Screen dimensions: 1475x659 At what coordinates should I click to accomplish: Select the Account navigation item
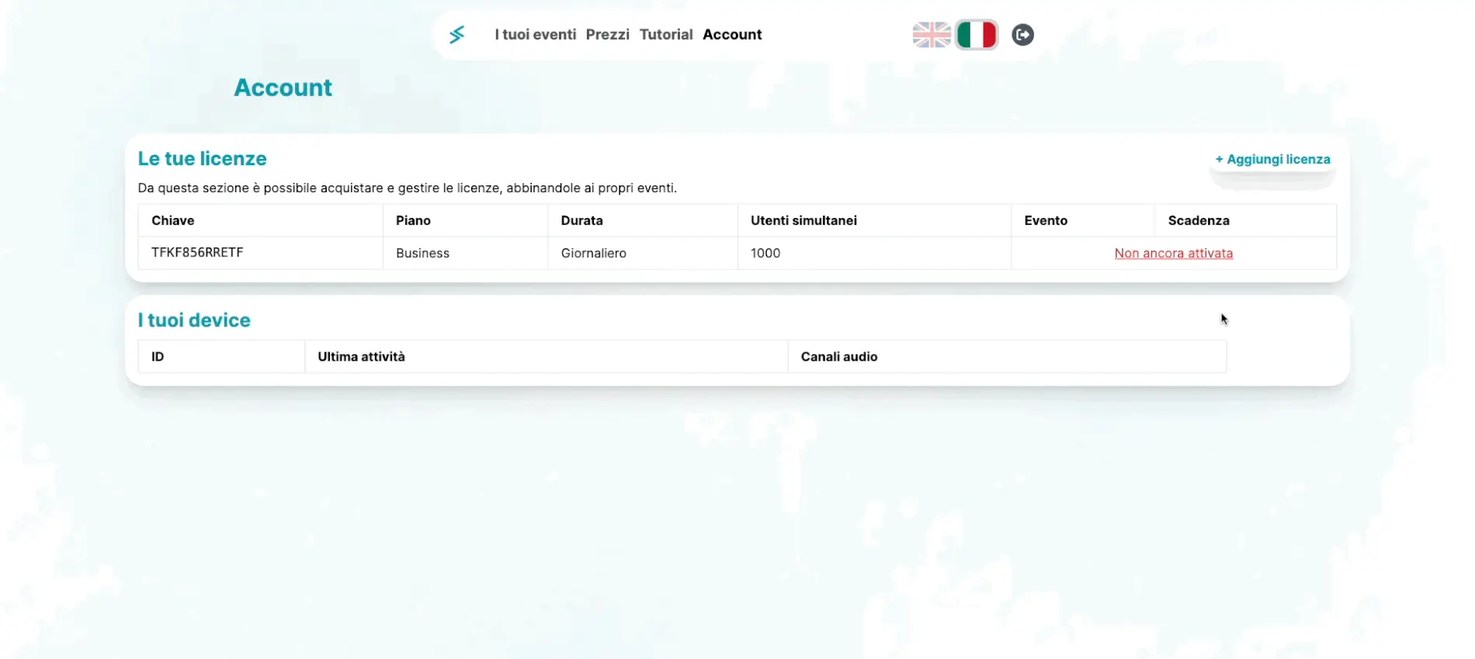731,35
